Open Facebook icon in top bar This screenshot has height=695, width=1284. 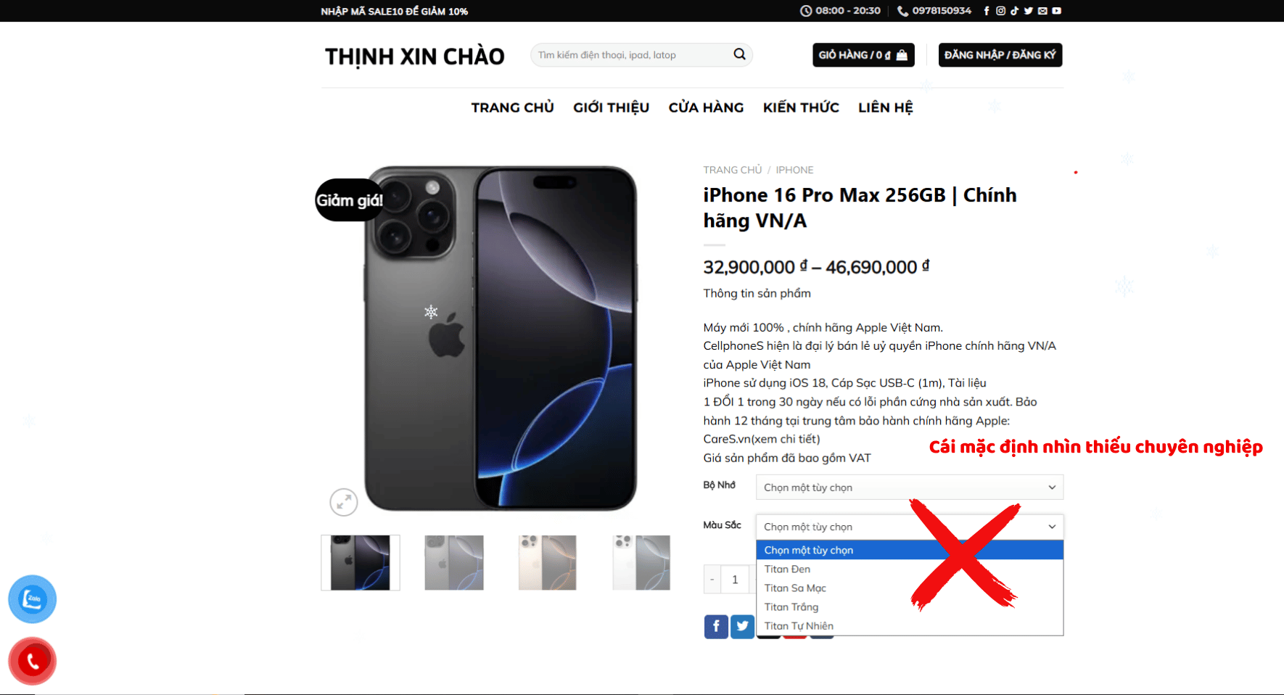(x=987, y=11)
